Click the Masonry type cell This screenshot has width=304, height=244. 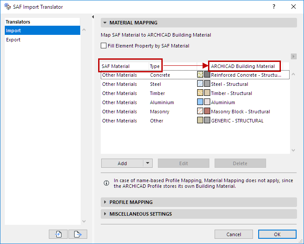click(x=160, y=112)
